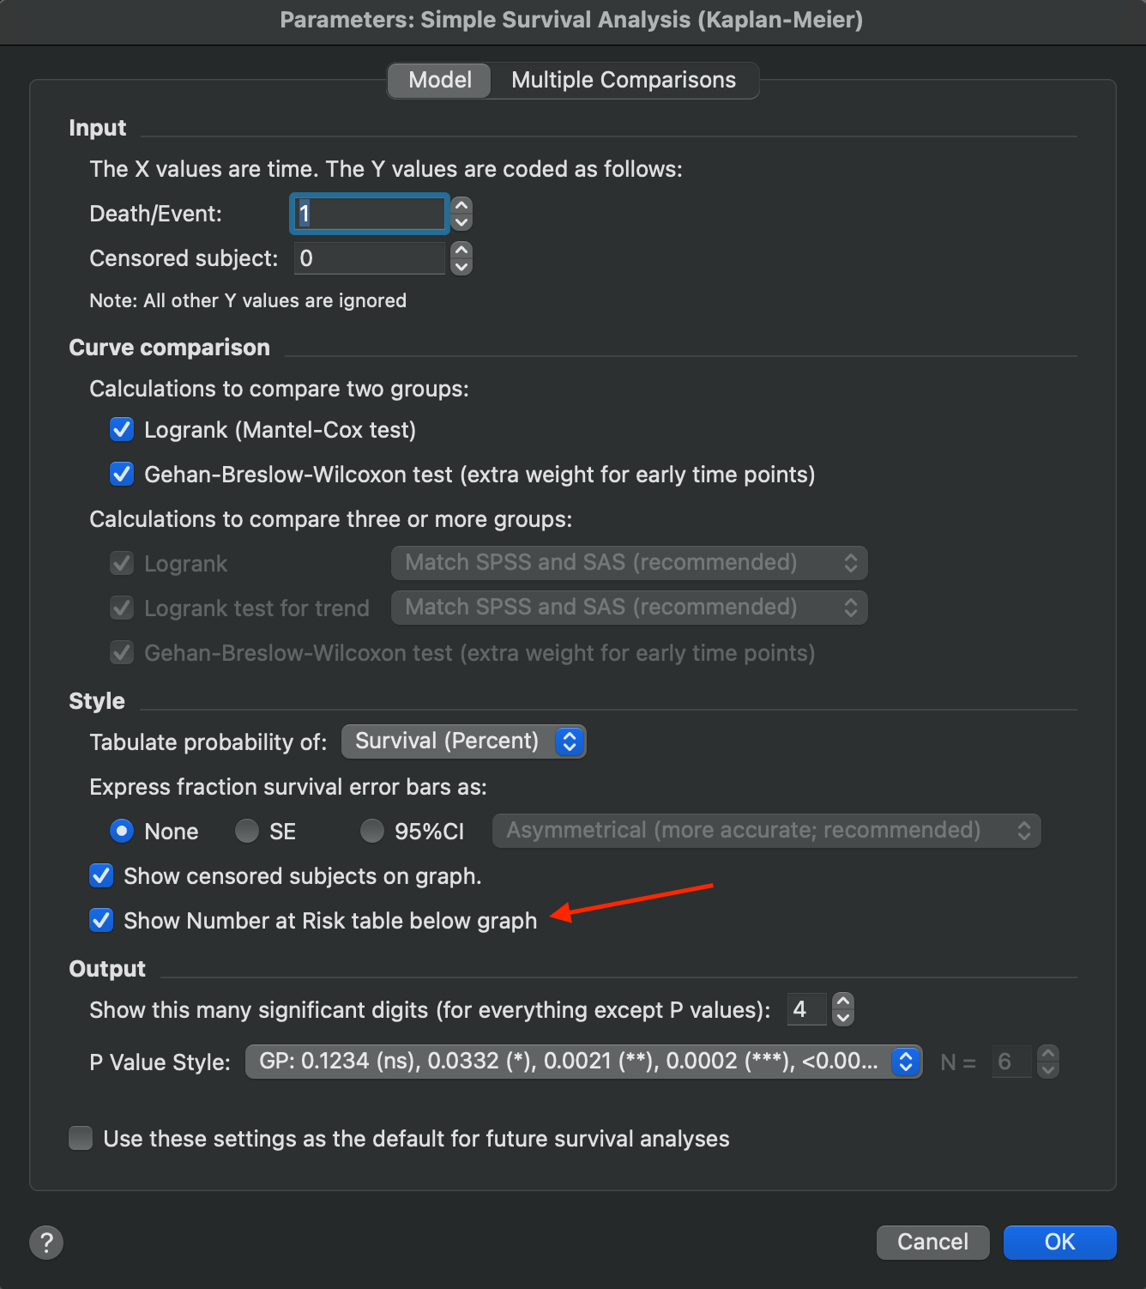Viewport: 1146px width, 1289px height.
Task: Select the Model tab
Action: [x=438, y=80]
